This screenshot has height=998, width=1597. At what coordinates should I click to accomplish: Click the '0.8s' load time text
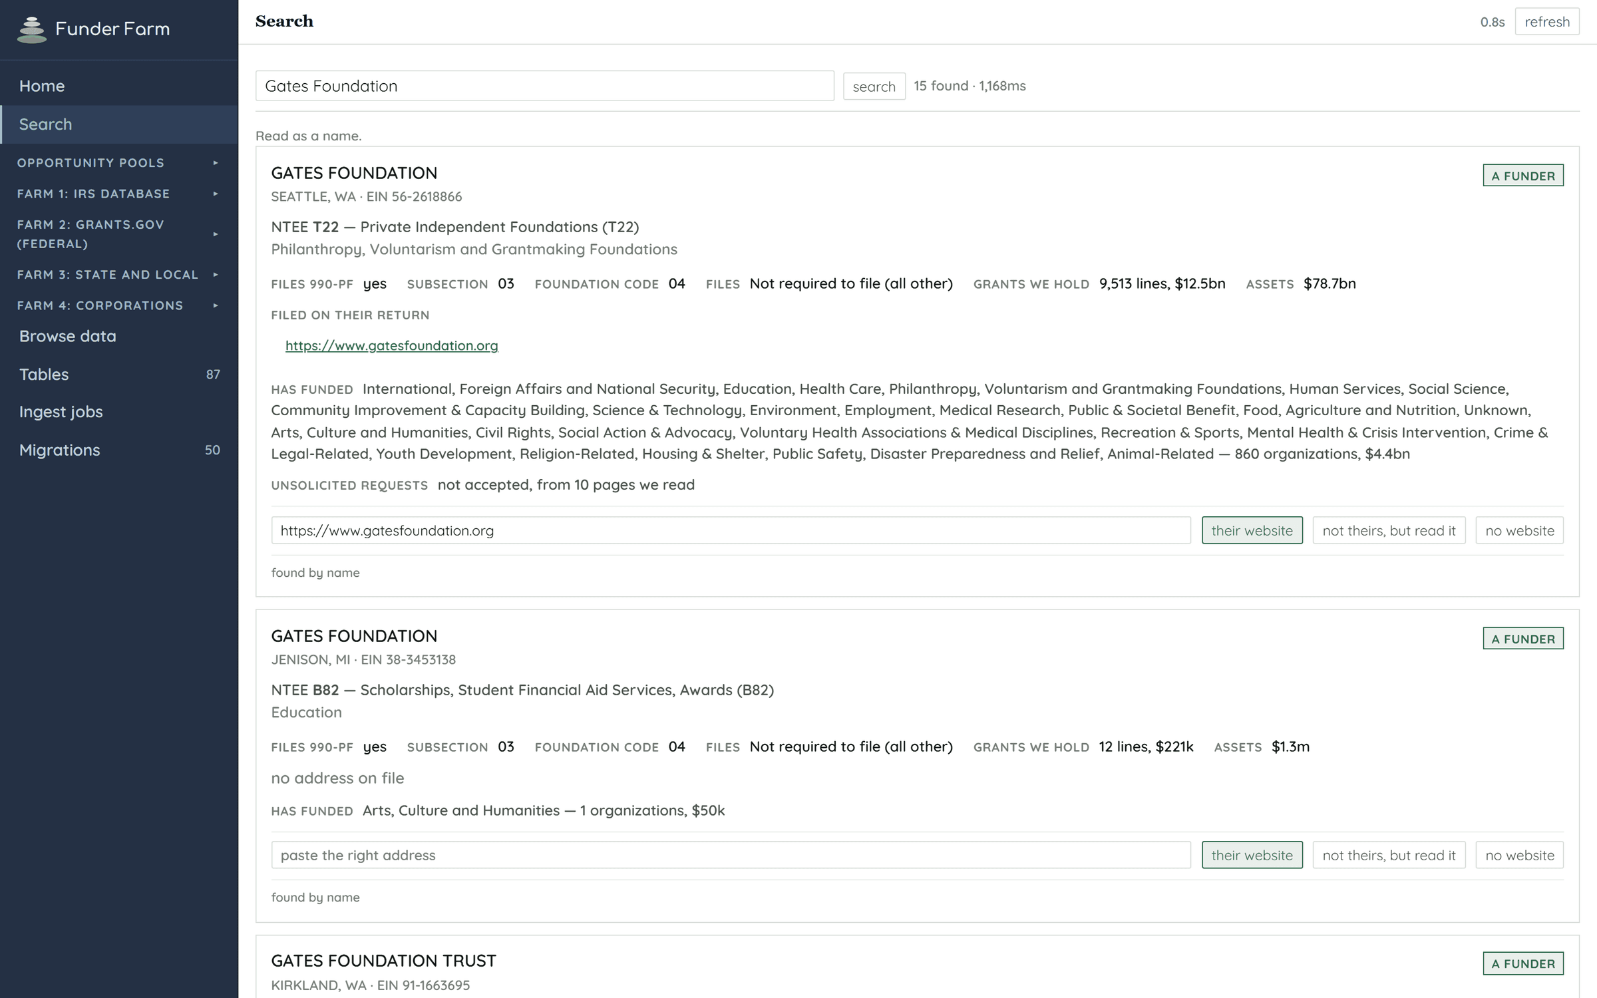[1493, 22]
